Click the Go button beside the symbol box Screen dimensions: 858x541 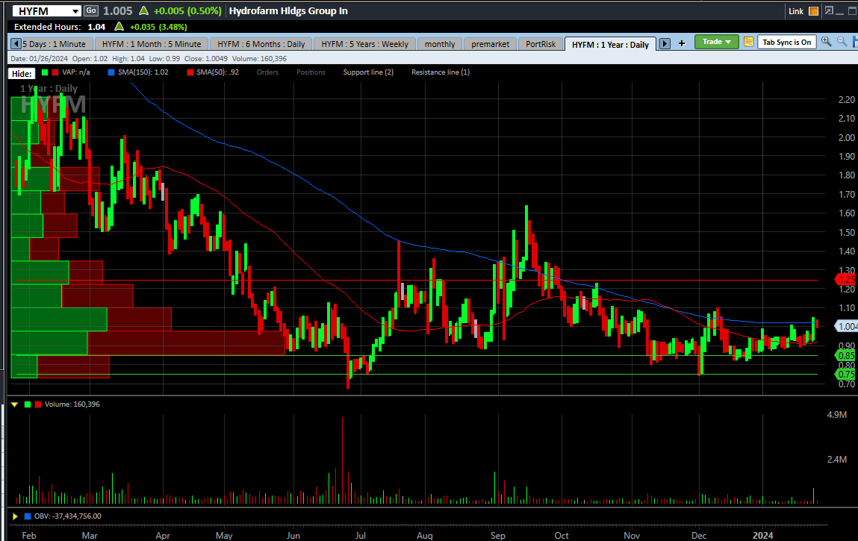pyautogui.click(x=90, y=10)
